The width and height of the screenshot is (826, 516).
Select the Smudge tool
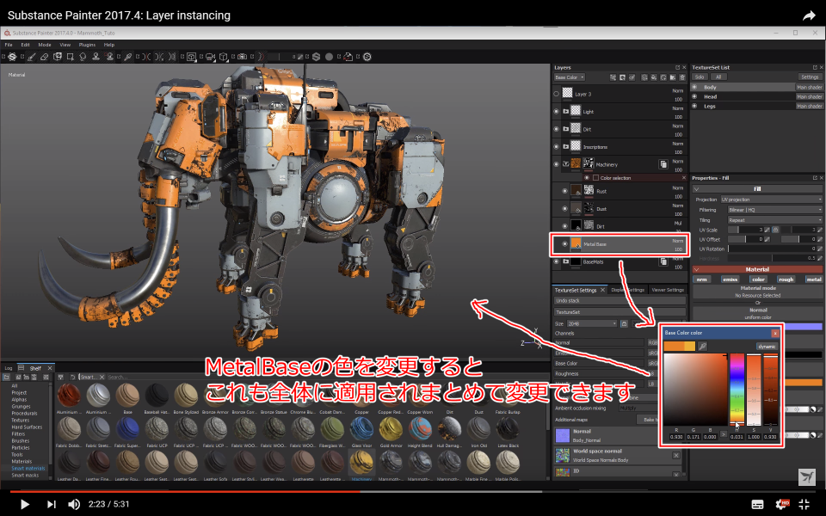coord(83,57)
